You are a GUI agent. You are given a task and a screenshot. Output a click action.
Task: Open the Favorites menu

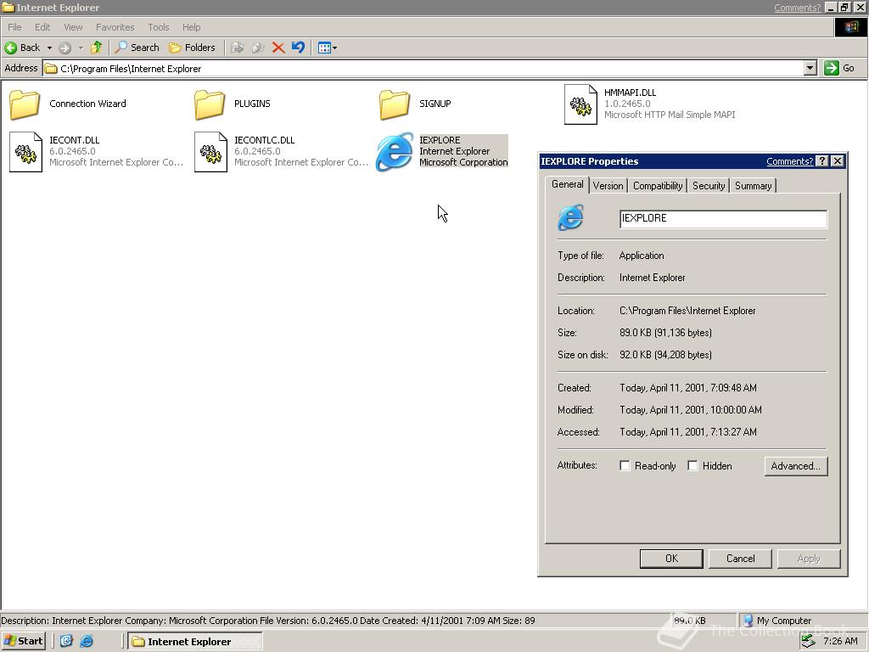115,27
